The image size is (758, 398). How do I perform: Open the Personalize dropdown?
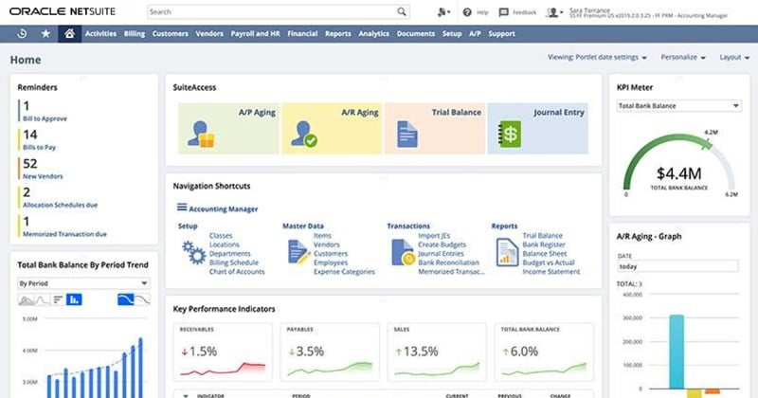[683, 57]
